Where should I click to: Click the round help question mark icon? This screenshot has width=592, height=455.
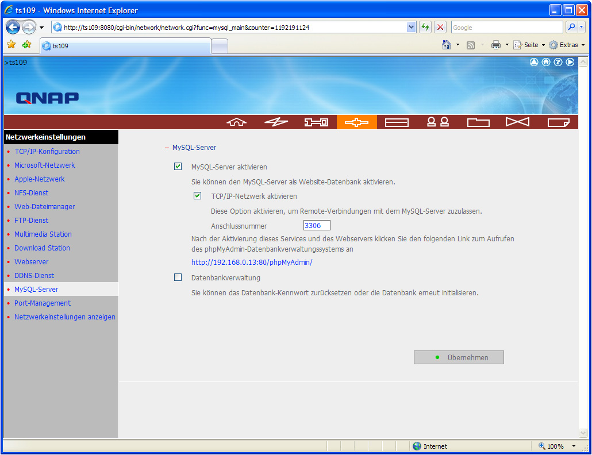[558, 62]
